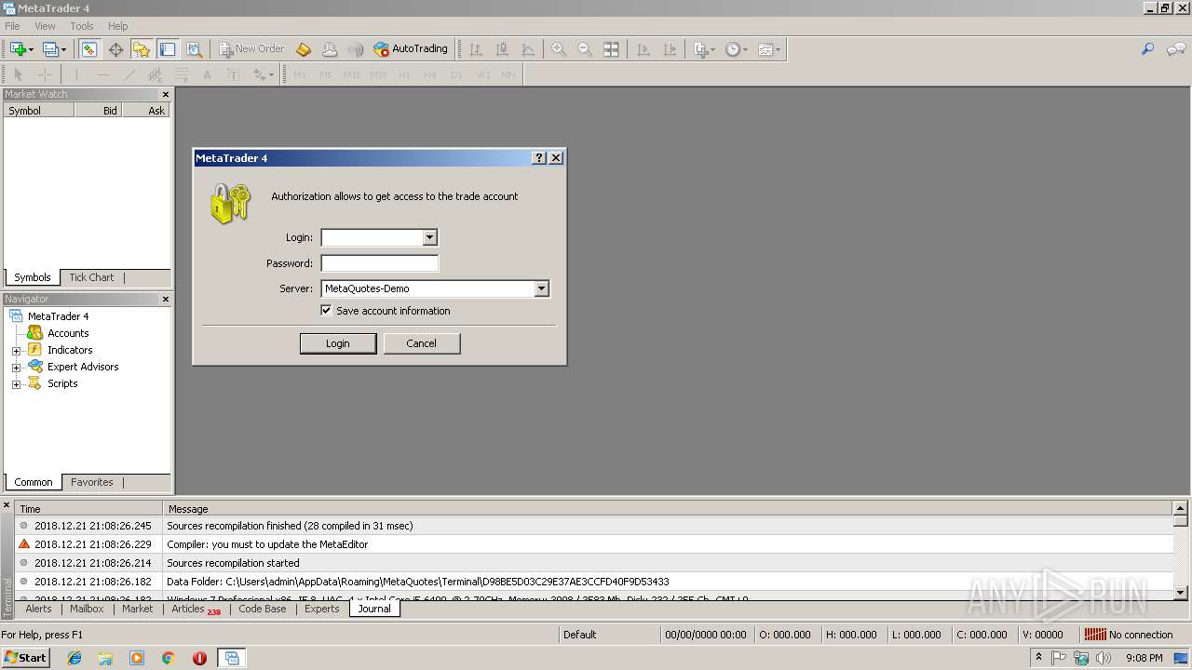The width and height of the screenshot is (1192, 670).
Task: Open the Alerts tab in the Terminal
Action: click(x=38, y=609)
